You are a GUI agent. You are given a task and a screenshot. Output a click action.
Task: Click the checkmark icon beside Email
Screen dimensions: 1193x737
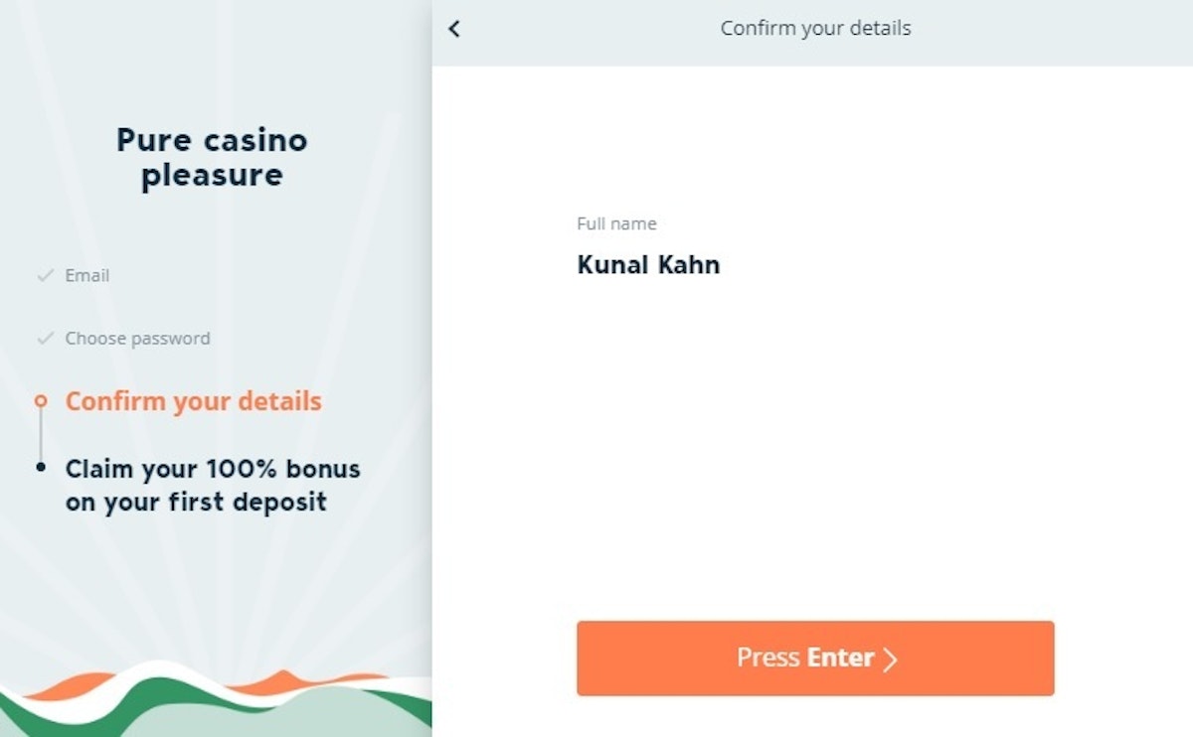tap(44, 275)
